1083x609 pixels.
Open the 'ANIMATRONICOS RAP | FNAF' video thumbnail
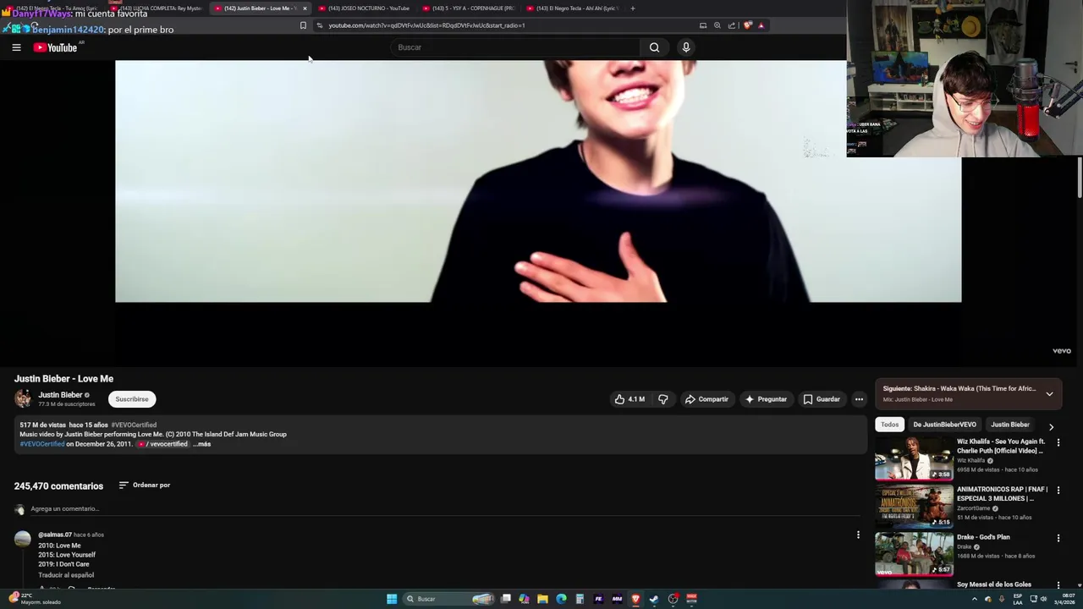(914, 507)
